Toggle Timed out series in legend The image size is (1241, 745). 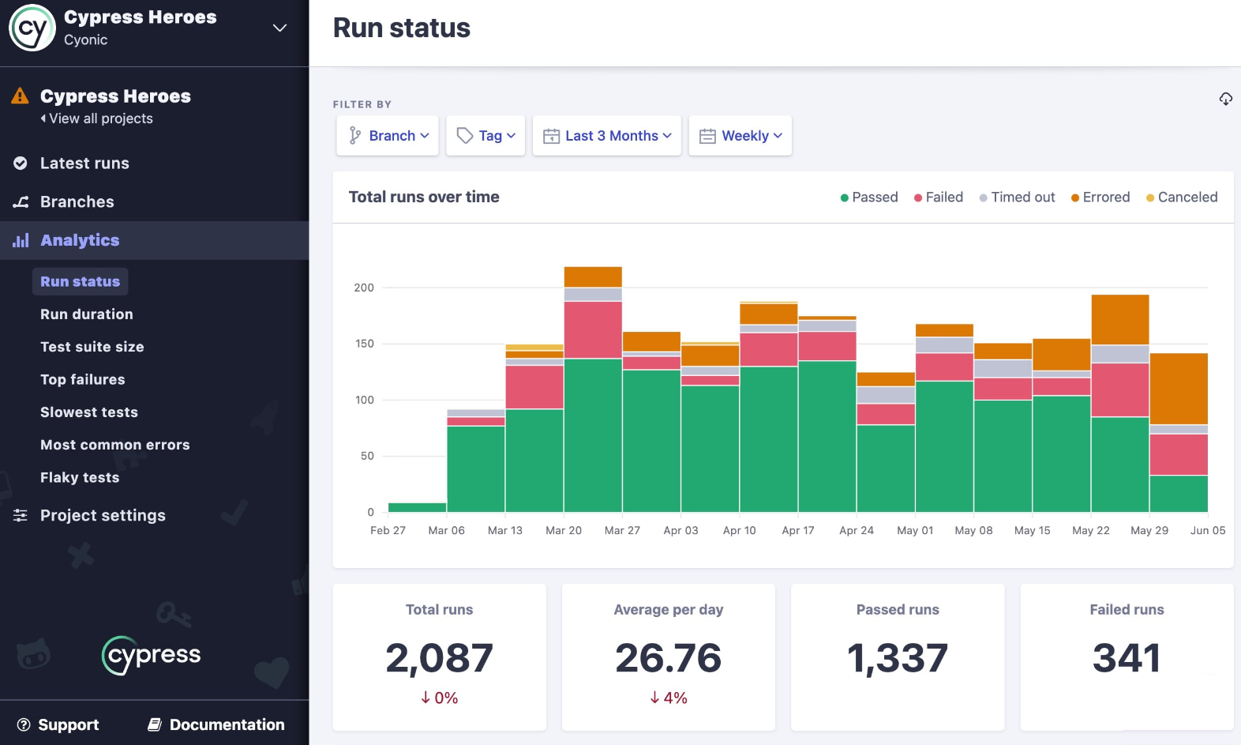coord(1017,198)
